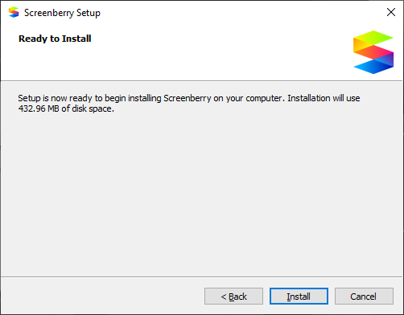Click empty button bar area beside Back
The width and height of the screenshot is (404, 315).
(102, 297)
